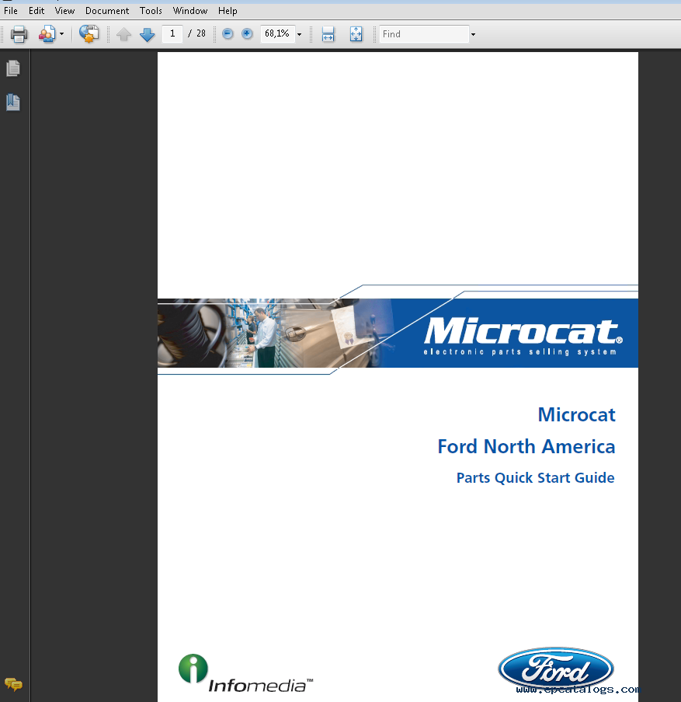
Task: Click the Print icon in toolbar
Action: coord(19,34)
